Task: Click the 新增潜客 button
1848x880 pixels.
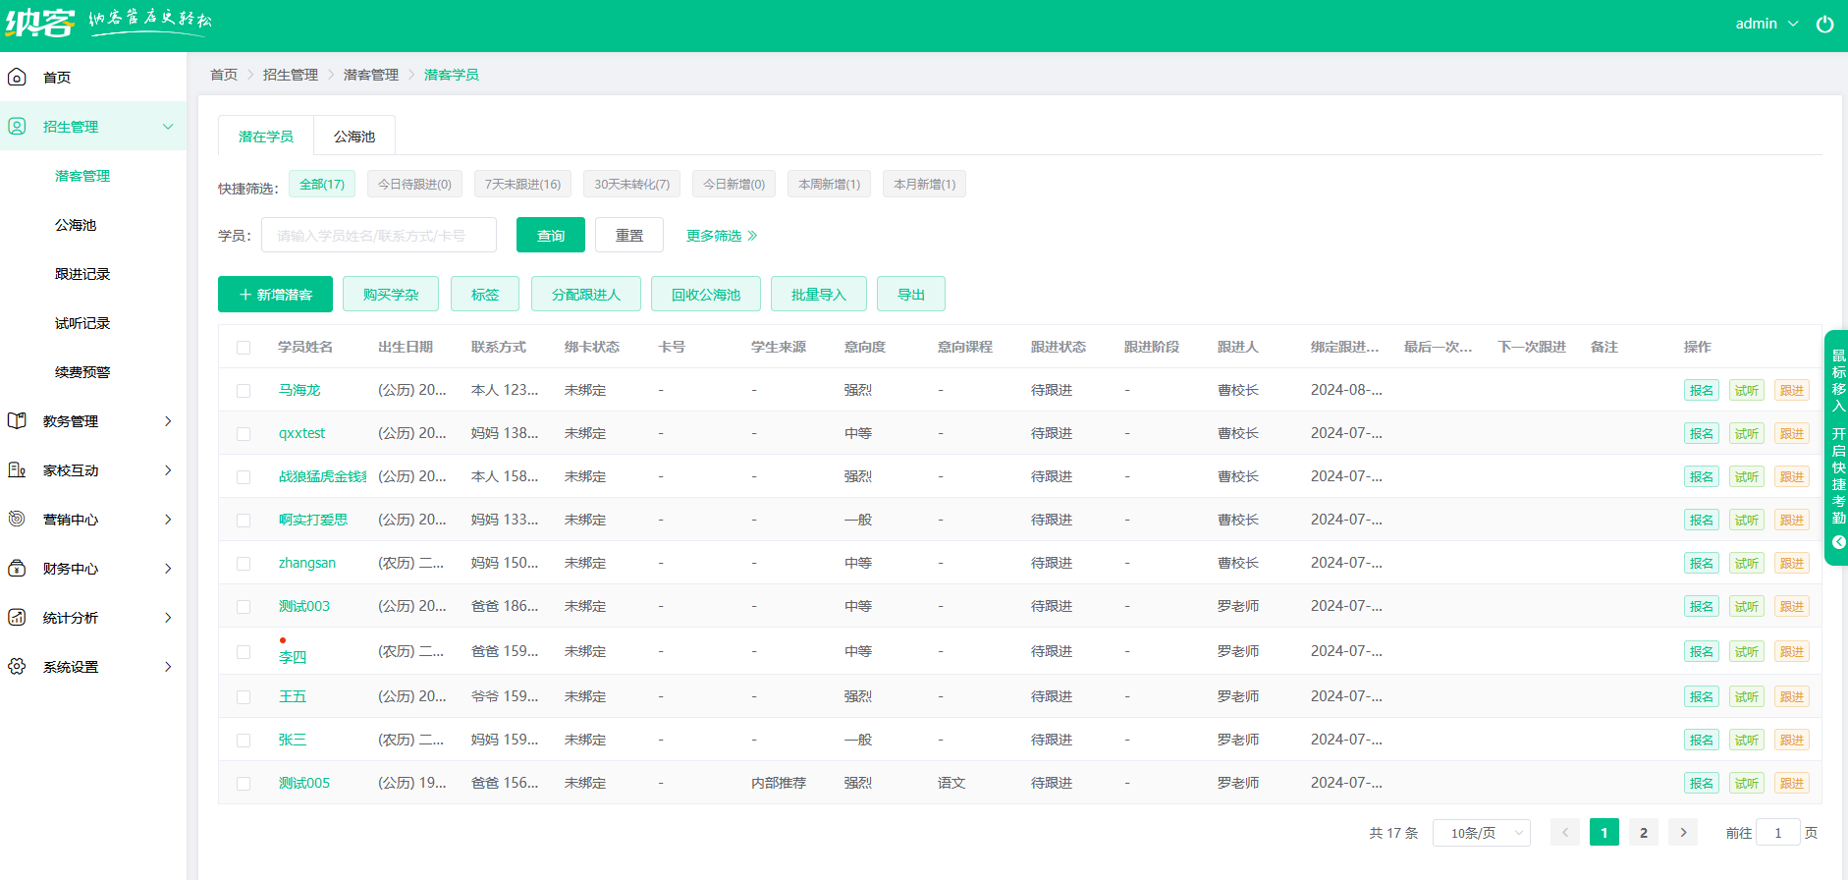Action: (275, 295)
